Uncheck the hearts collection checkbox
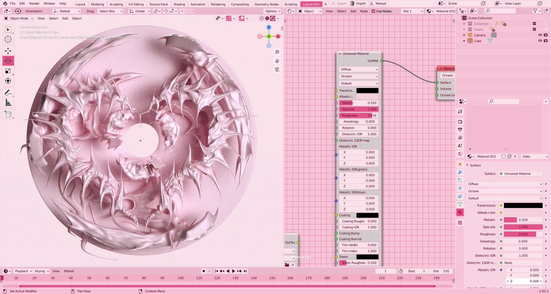 [x=534, y=29]
